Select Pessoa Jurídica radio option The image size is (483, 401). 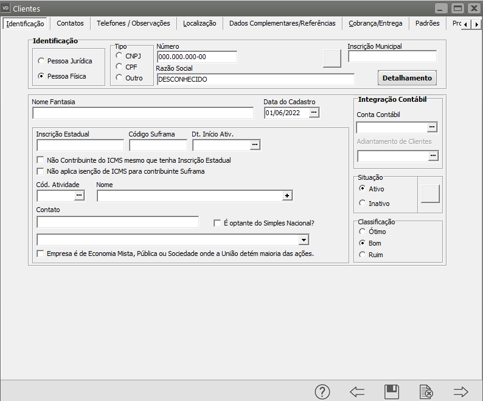click(x=41, y=61)
